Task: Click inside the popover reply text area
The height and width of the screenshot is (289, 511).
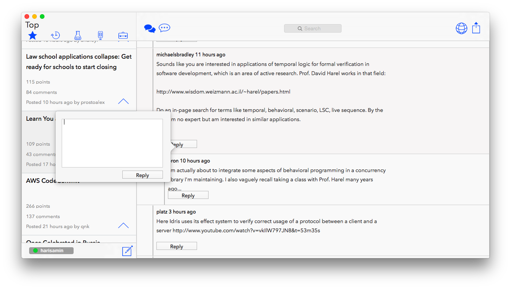Action: click(x=112, y=143)
